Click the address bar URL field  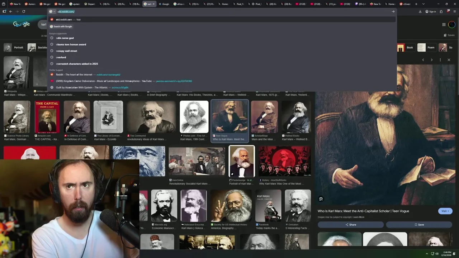222,11
